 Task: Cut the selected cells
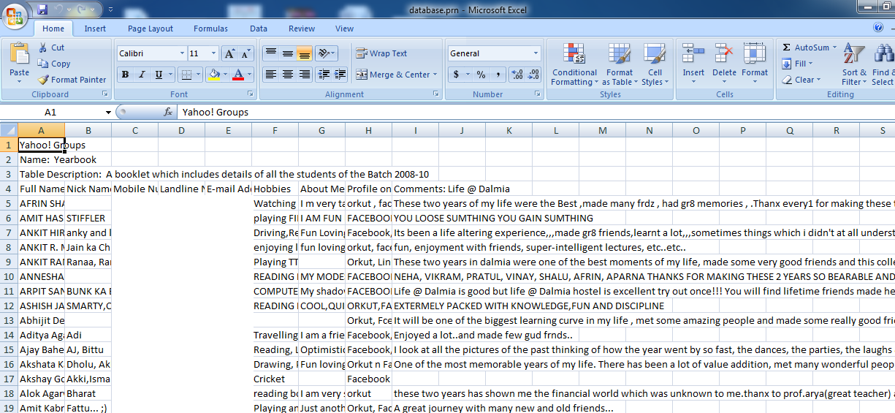(x=51, y=48)
